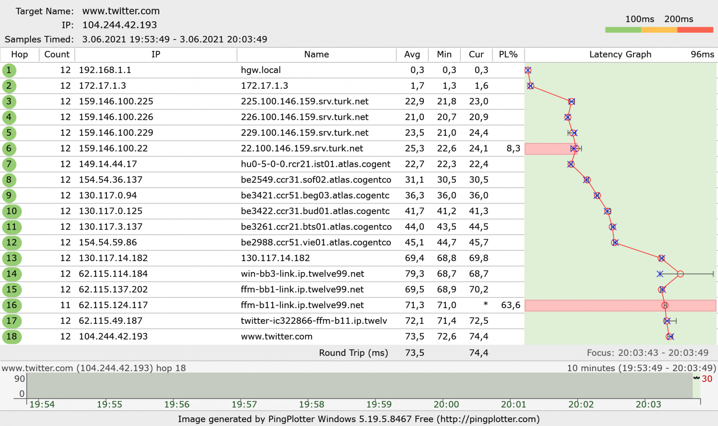Click the hop 7 green circle

(x=9, y=164)
